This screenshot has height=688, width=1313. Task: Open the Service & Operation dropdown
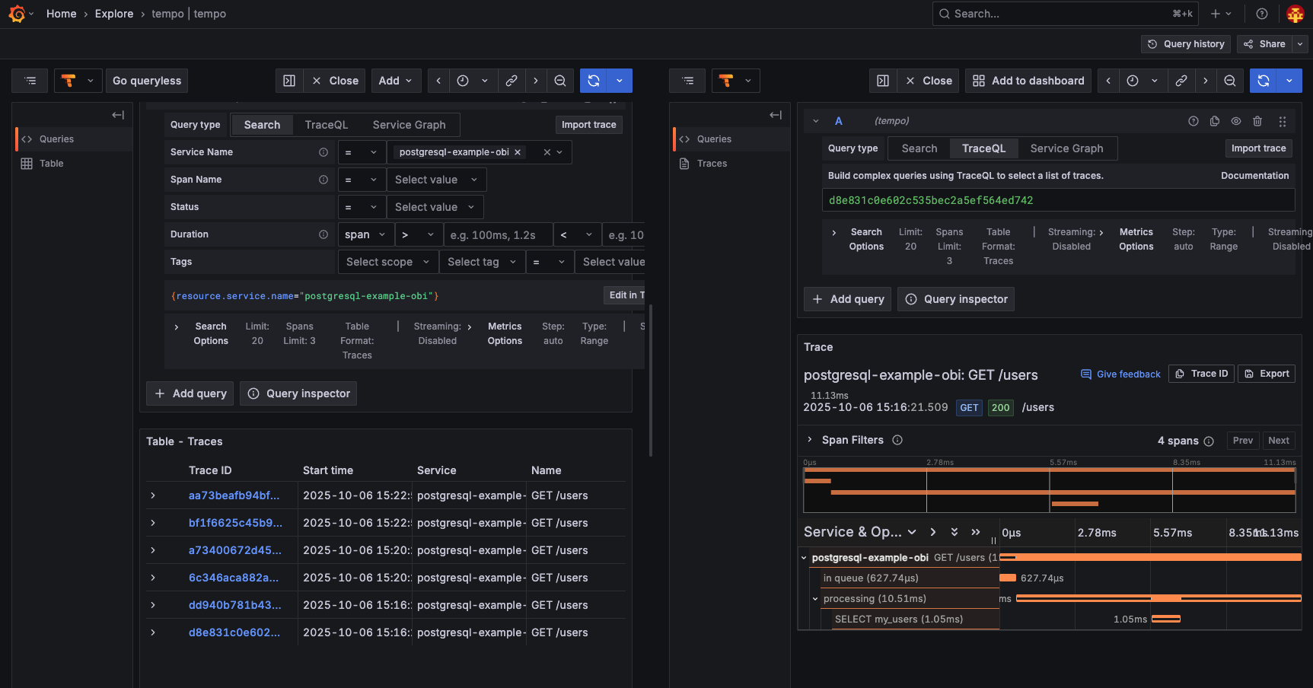coord(861,531)
